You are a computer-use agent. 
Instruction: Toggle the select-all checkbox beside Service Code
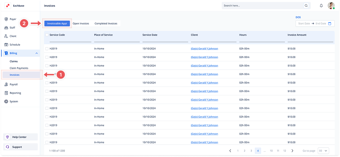coord(47,35)
